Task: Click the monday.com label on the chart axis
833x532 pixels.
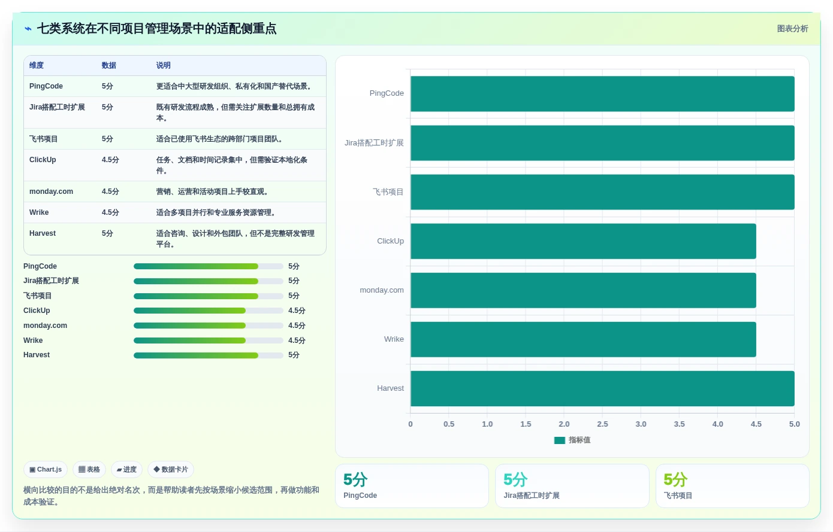Action: (x=382, y=290)
